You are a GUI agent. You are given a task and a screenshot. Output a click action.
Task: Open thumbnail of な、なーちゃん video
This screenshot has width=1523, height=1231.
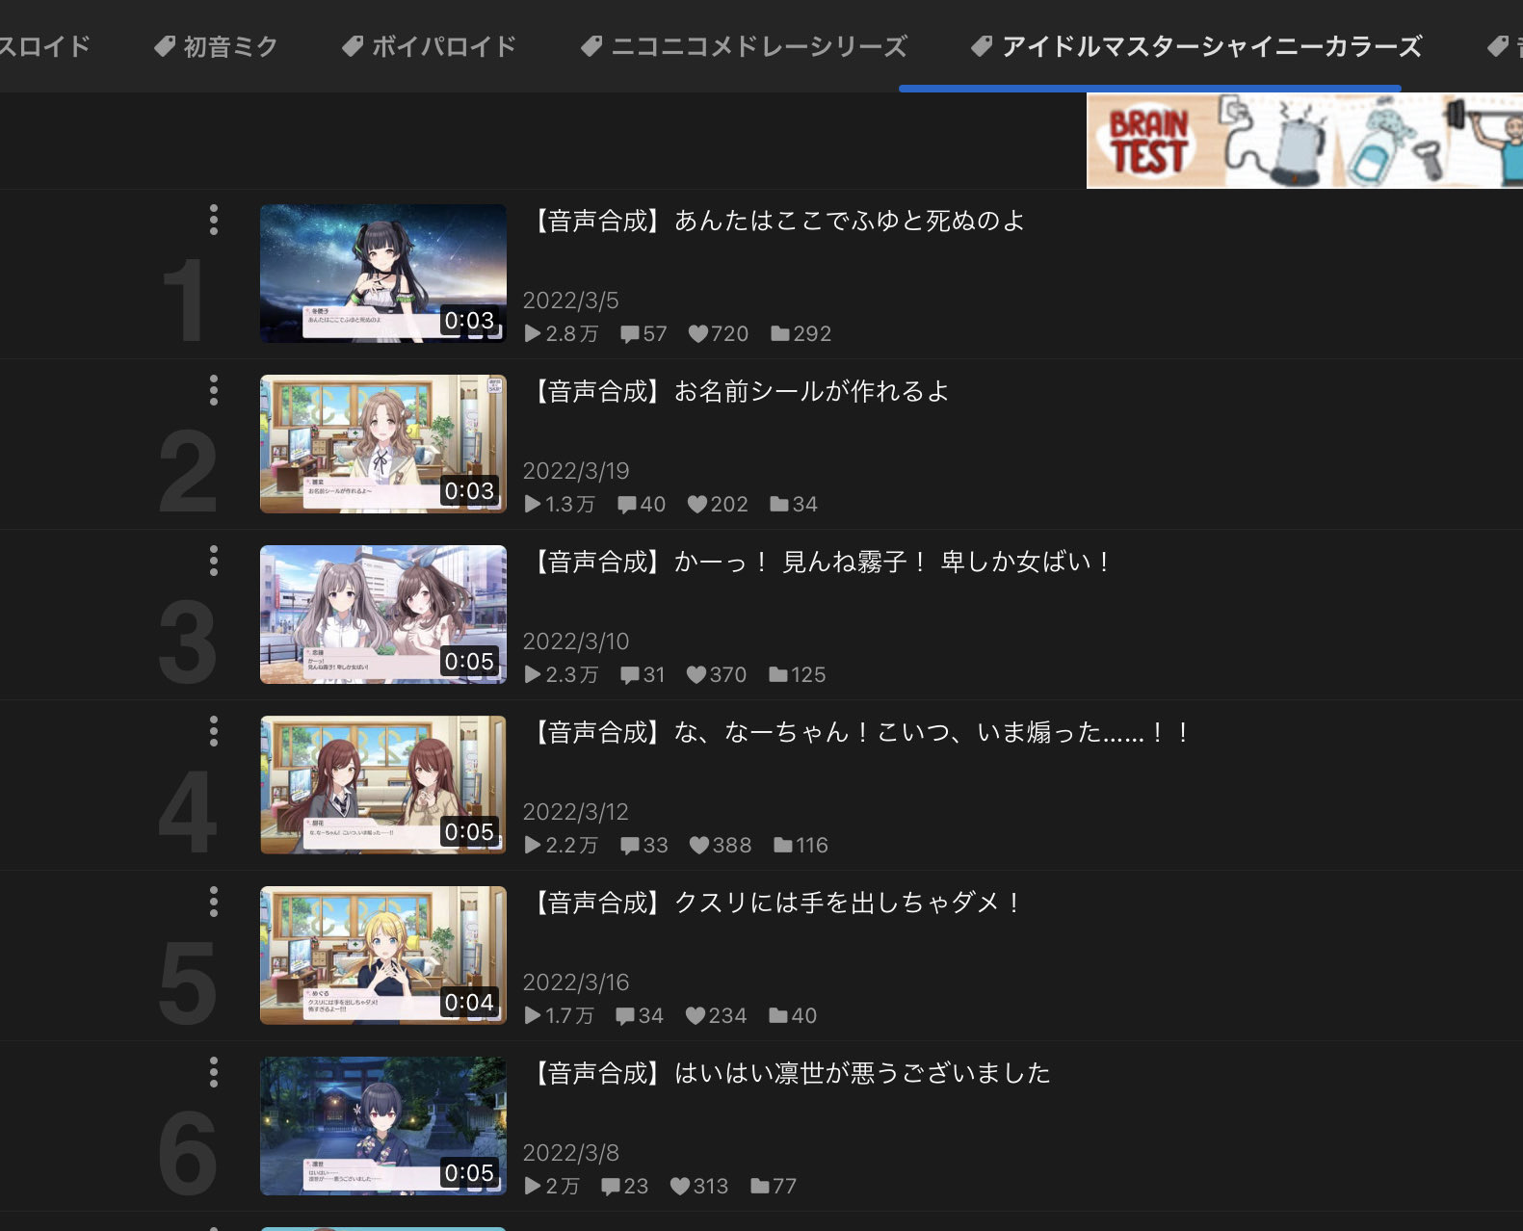tap(383, 785)
